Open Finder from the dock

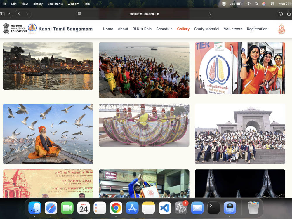(x=35, y=208)
